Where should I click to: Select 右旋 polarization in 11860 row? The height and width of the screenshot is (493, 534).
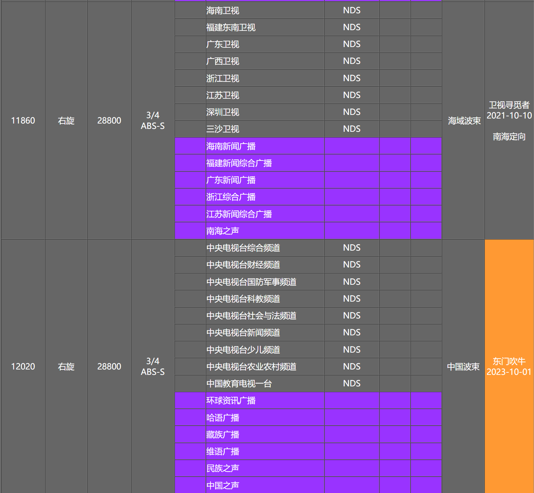[x=66, y=120]
